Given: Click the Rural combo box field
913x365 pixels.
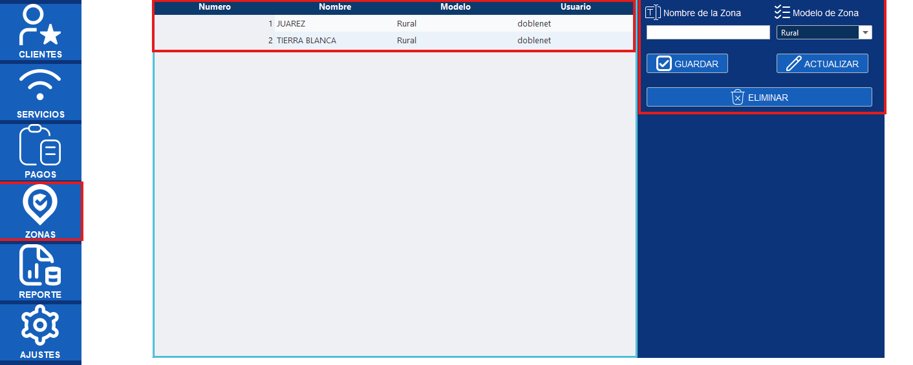Looking at the screenshot, I should tap(817, 33).
